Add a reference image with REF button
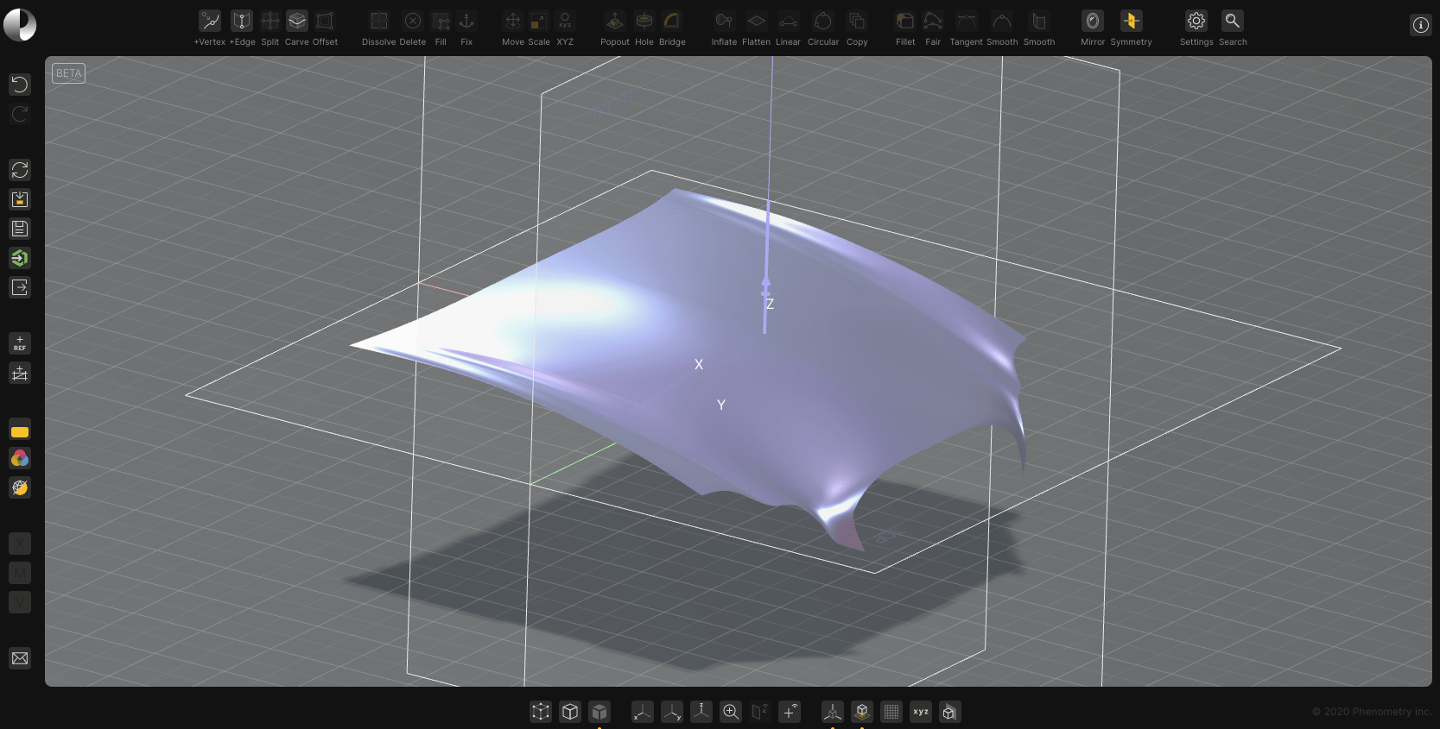 pos(20,343)
